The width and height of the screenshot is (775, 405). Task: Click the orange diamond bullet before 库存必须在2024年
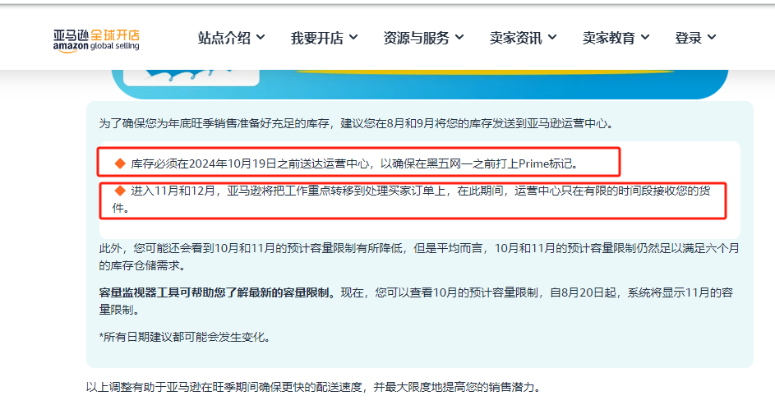[x=120, y=163]
